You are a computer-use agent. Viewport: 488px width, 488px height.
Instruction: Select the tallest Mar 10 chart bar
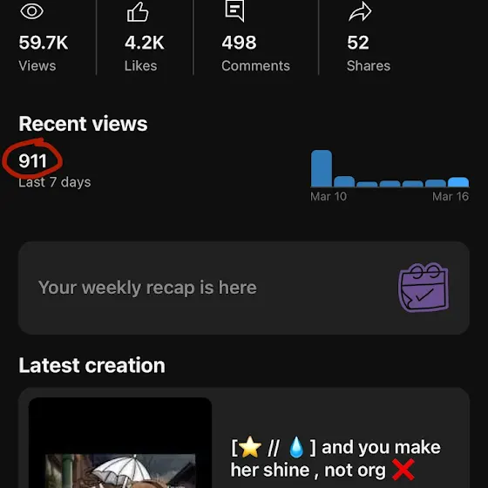coord(322,168)
